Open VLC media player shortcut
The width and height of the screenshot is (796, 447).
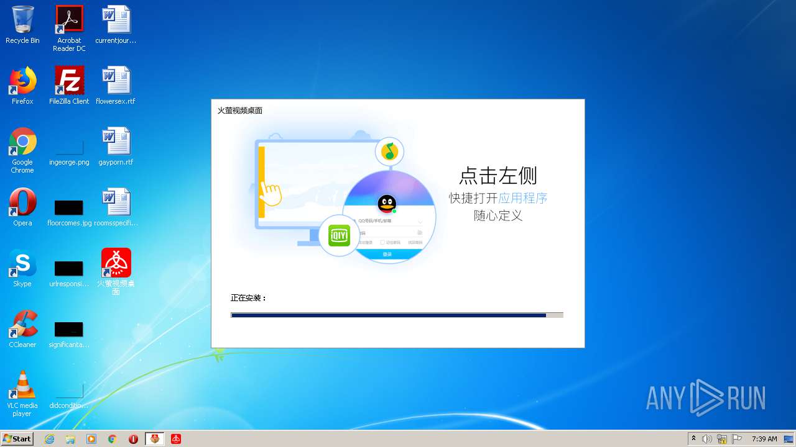coord(22,394)
